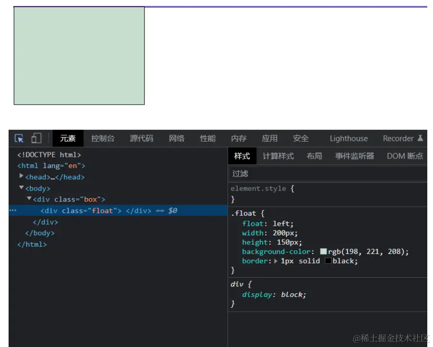
Task: Switch to the 网络 tab
Action: pyautogui.click(x=176, y=138)
